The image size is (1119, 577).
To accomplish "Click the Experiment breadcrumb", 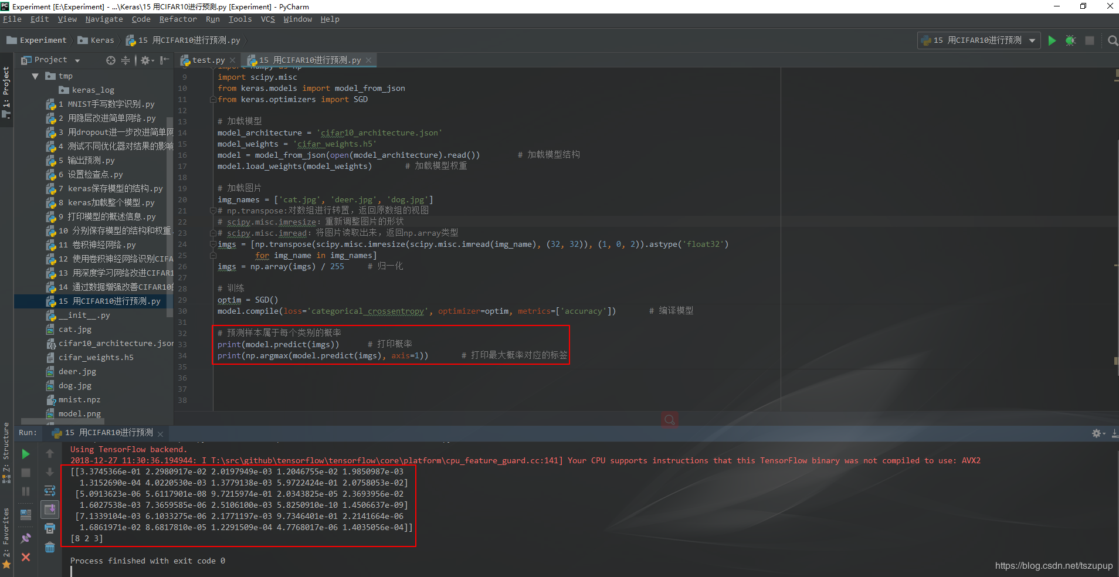I will (x=36, y=40).
